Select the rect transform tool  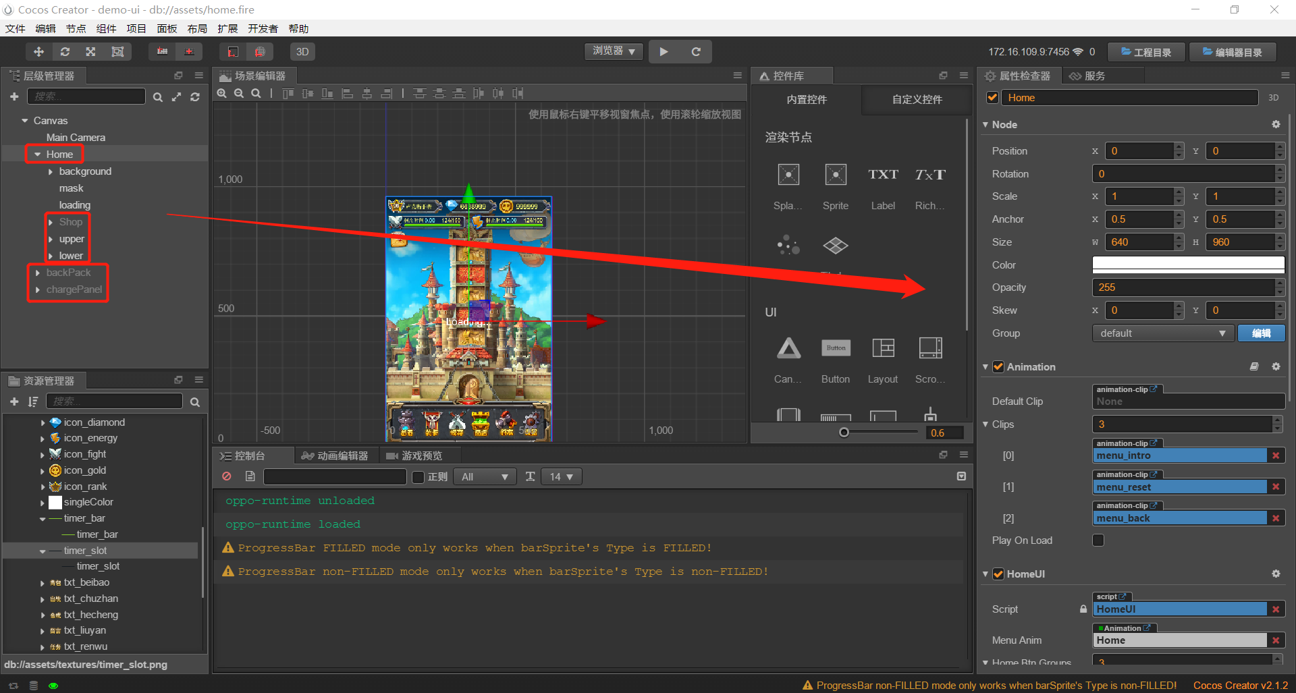(117, 52)
